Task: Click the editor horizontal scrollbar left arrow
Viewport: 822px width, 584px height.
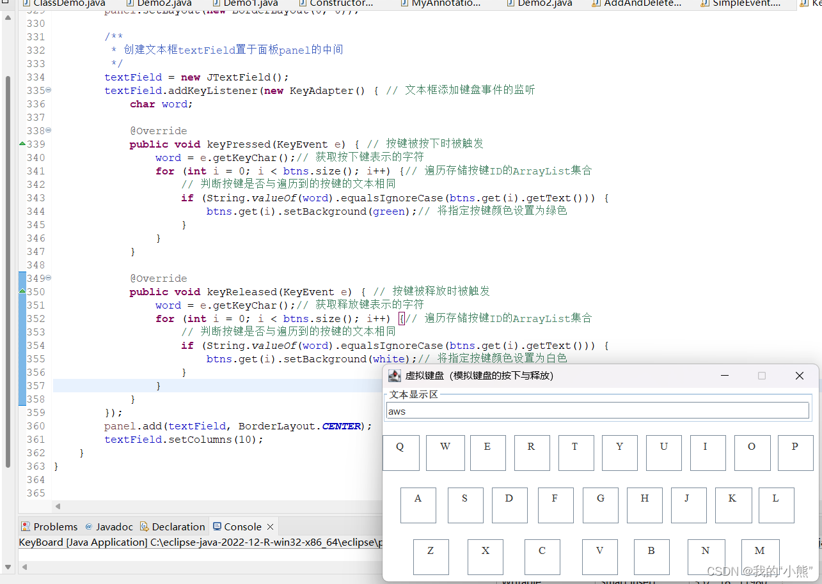Action: point(58,506)
